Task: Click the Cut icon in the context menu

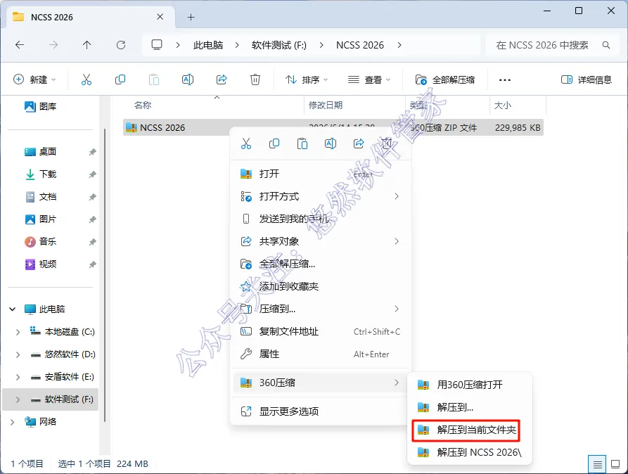Action: (246, 143)
